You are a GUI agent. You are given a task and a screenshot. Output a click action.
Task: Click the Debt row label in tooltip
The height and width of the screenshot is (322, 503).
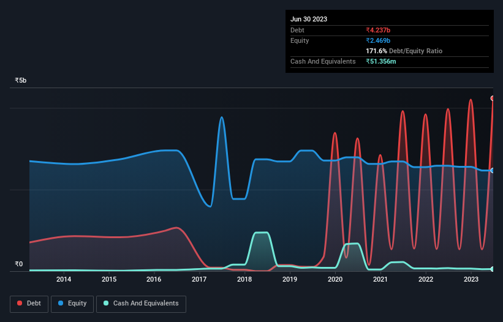[x=297, y=30]
